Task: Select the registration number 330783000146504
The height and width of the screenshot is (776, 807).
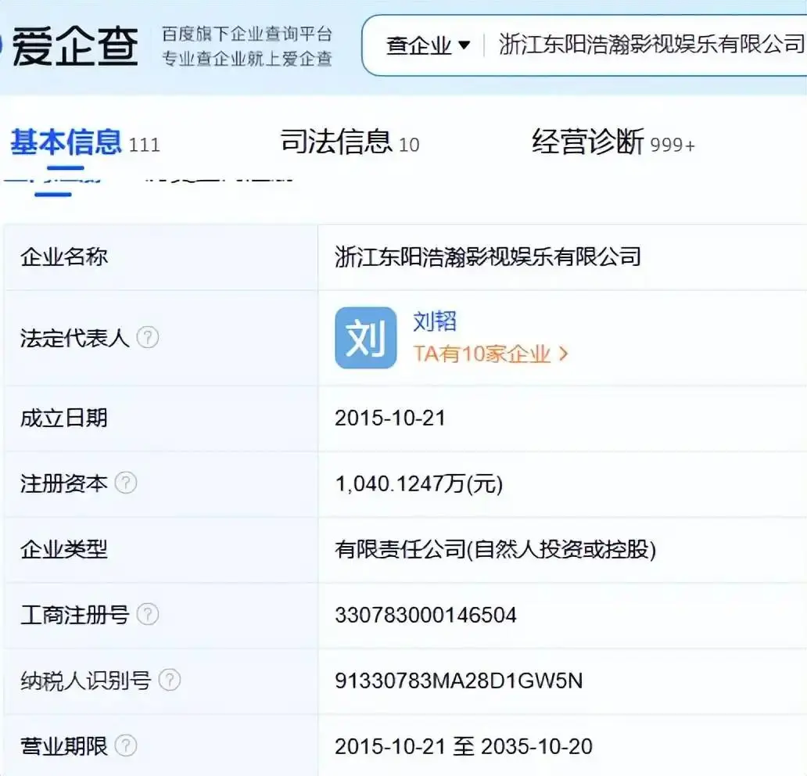Action: coord(425,615)
